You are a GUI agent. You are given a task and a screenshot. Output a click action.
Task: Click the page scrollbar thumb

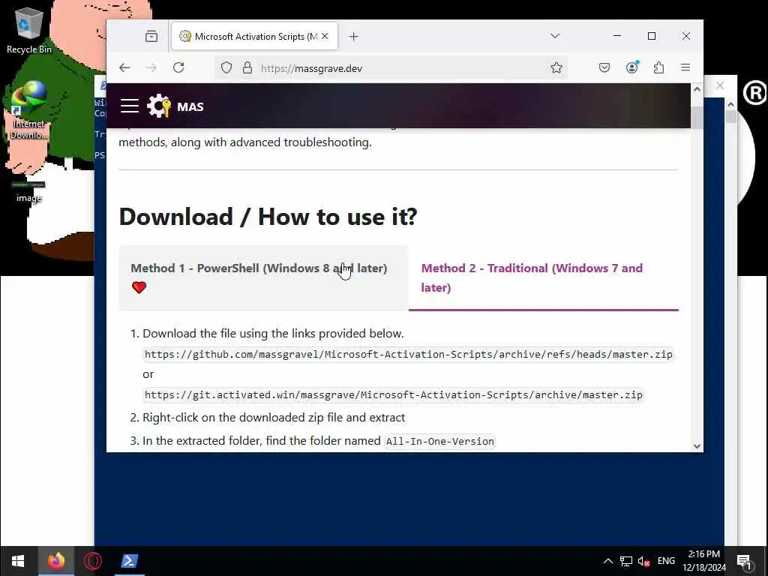tap(697, 117)
